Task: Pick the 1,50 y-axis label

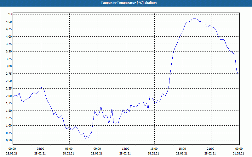Action: (x=9, y=111)
